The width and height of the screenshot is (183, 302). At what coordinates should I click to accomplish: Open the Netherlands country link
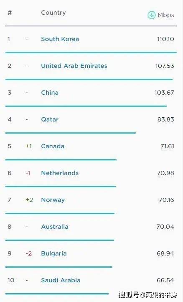(x=60, y=173)
